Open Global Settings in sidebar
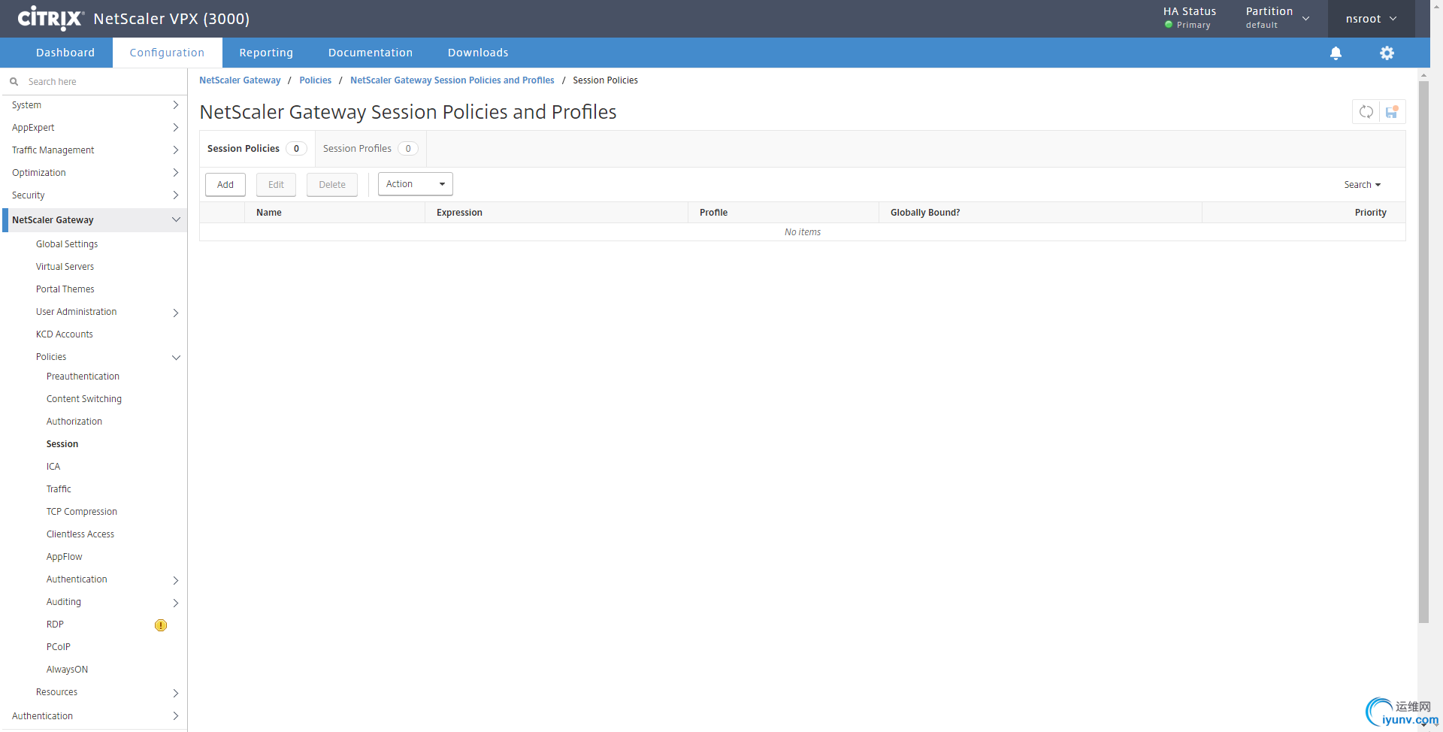Viewport: 1443px width, 732px height. coord(67,244)
